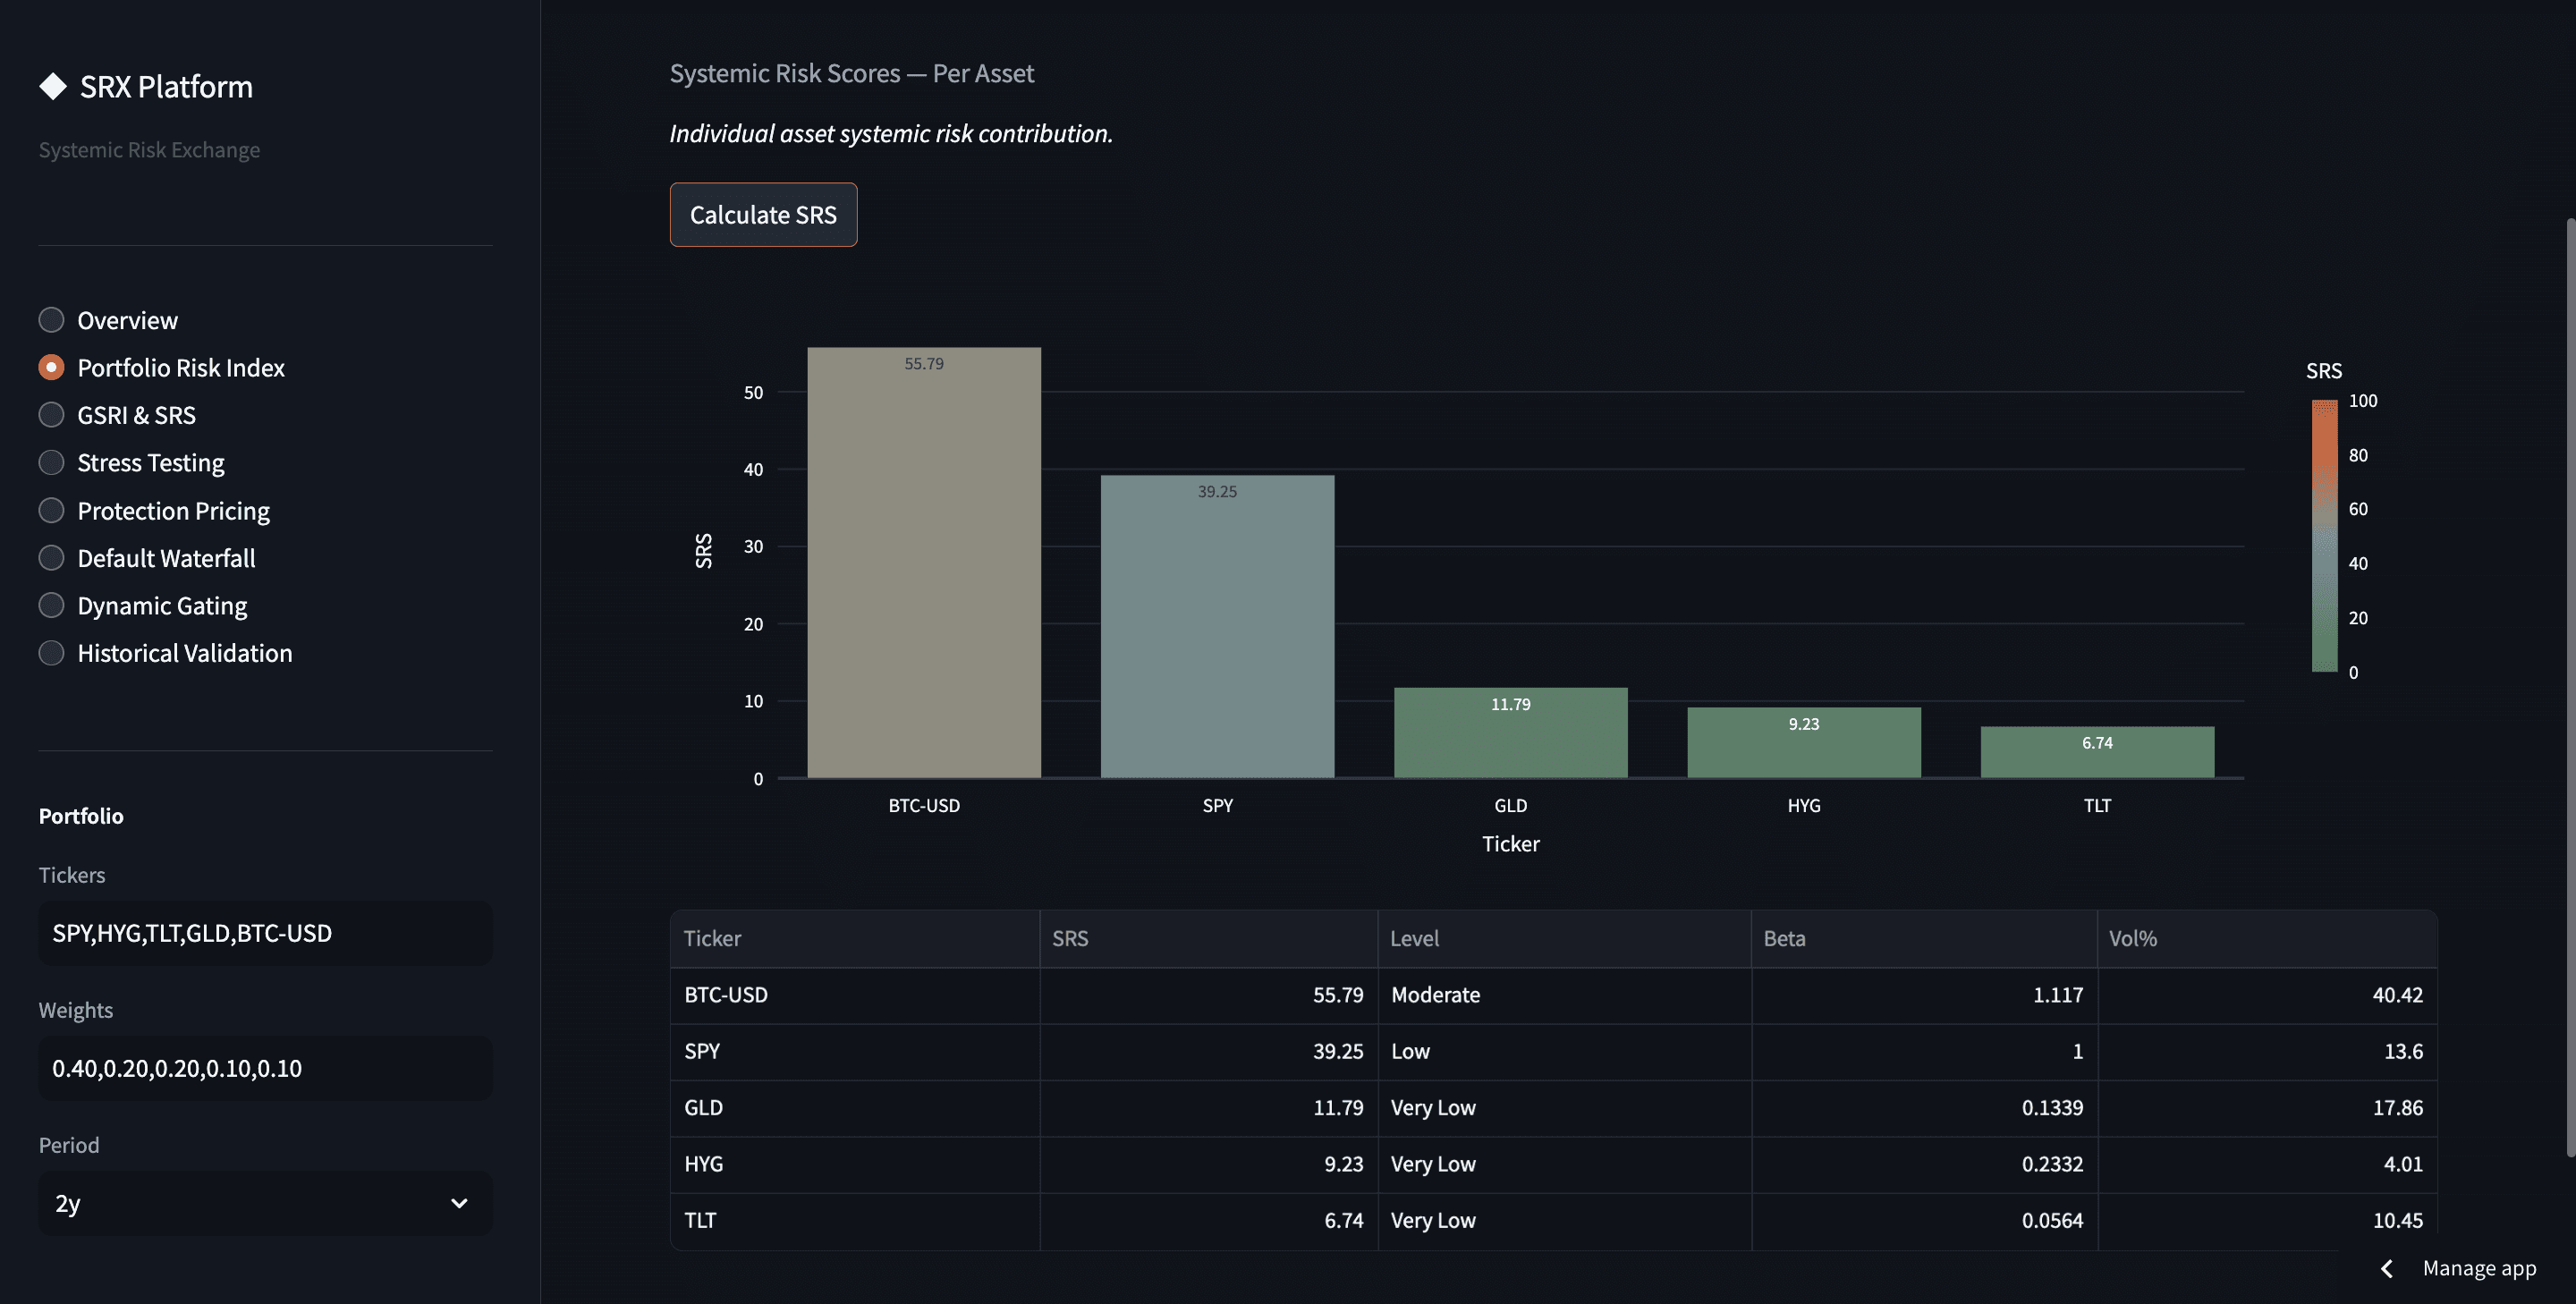Select the Overview radio option
The image size is (2576, 1304).
tap(51, 320)
